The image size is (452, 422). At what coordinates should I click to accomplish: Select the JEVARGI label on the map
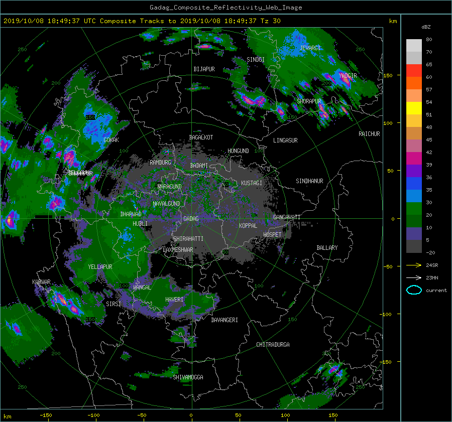(310, 48)
